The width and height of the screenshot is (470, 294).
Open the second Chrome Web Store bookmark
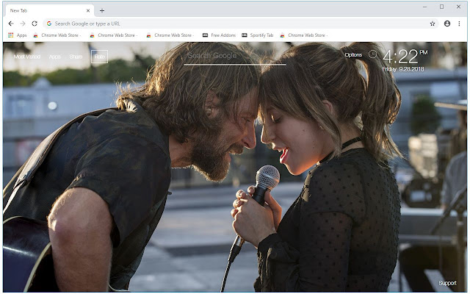point(114,35)
